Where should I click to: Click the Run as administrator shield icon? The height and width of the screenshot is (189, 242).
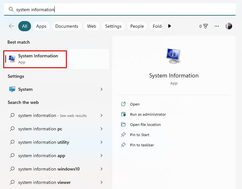click(123, 114)
